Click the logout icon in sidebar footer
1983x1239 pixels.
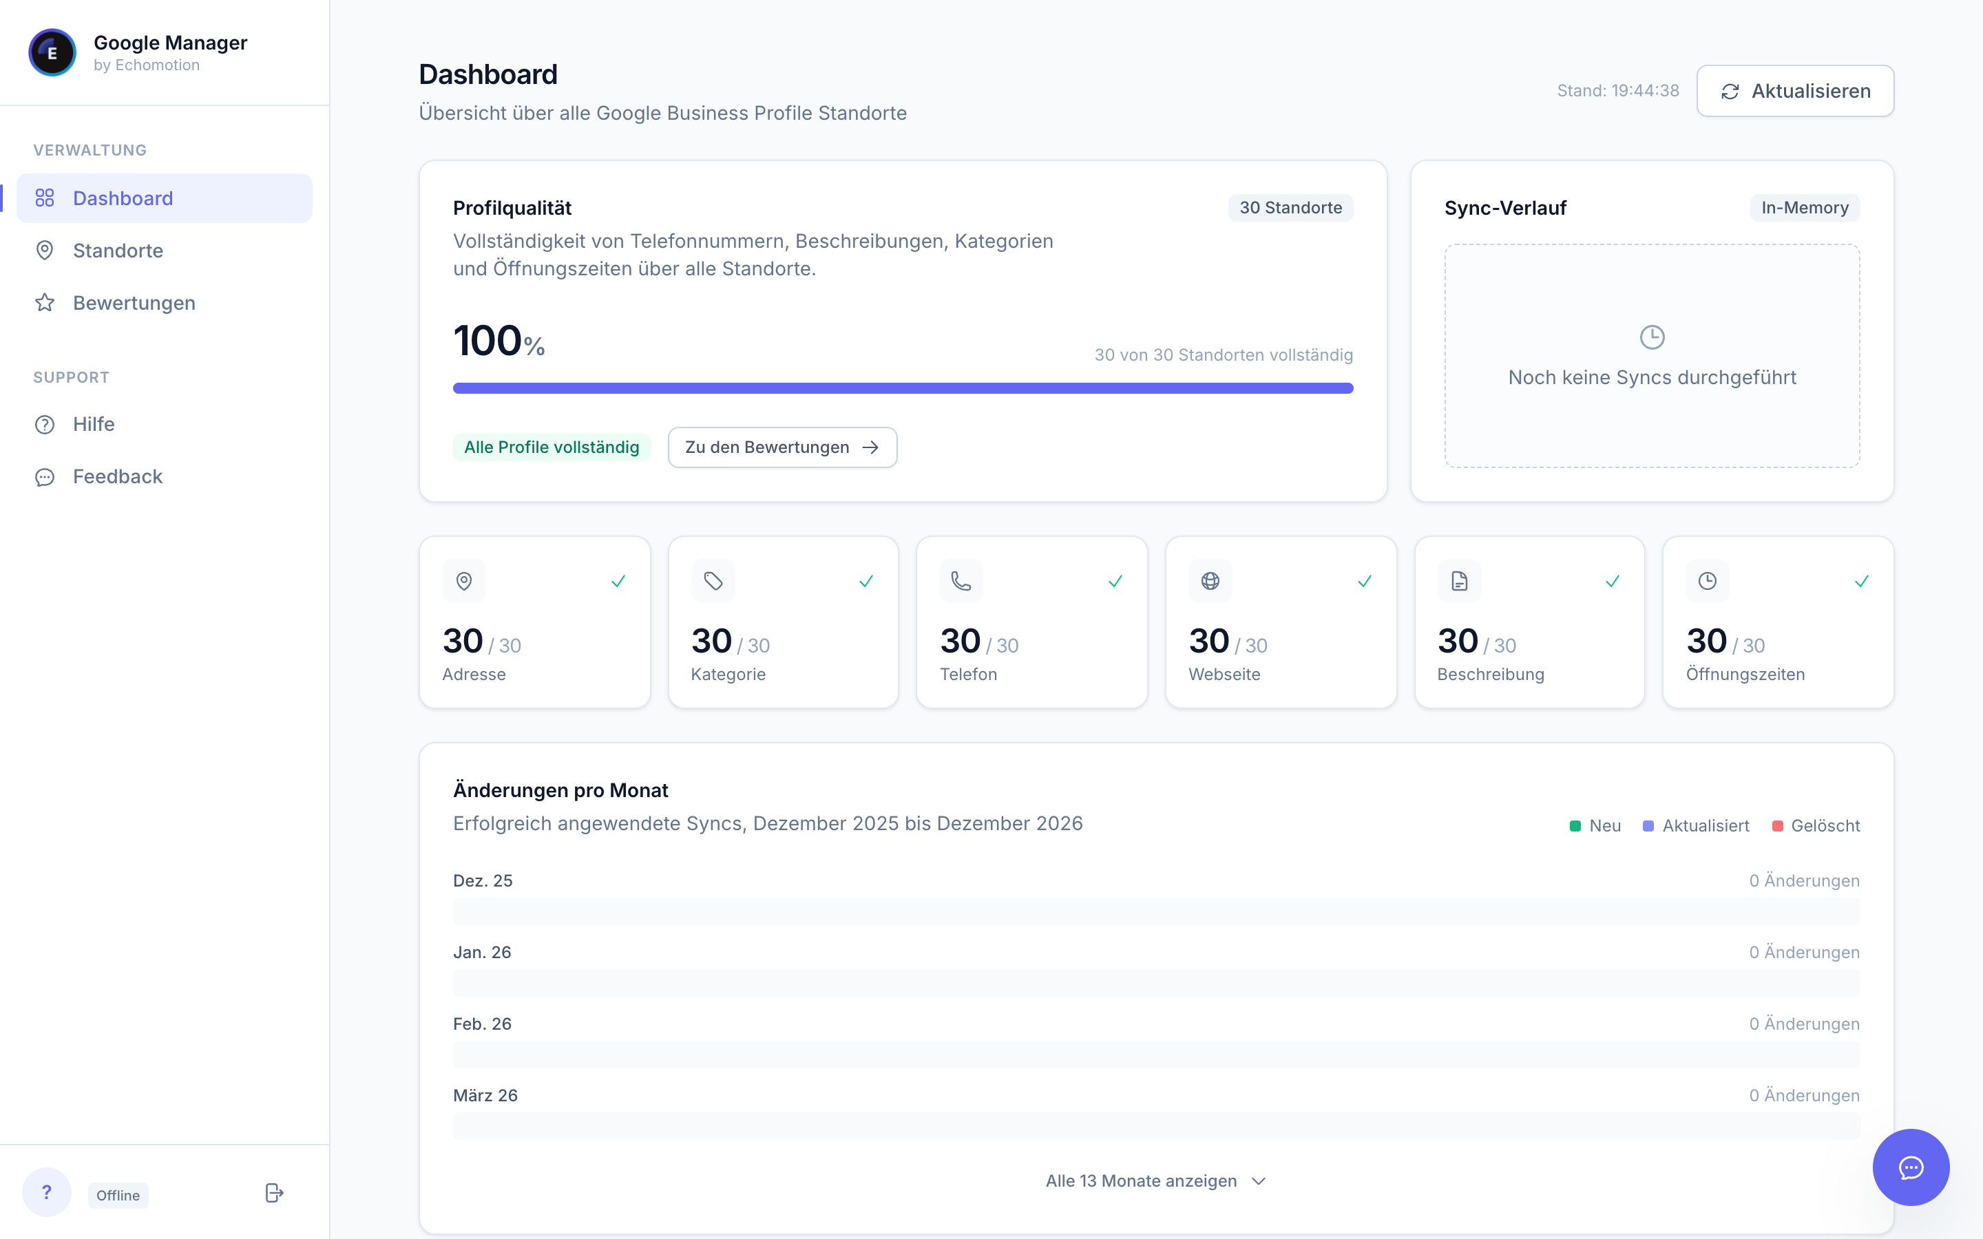pyautogui.click(x=275, y=1193)
